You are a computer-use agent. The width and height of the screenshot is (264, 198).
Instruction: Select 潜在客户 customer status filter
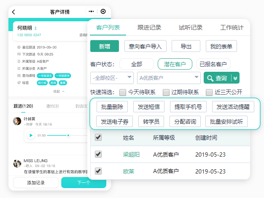click(175, 64)
